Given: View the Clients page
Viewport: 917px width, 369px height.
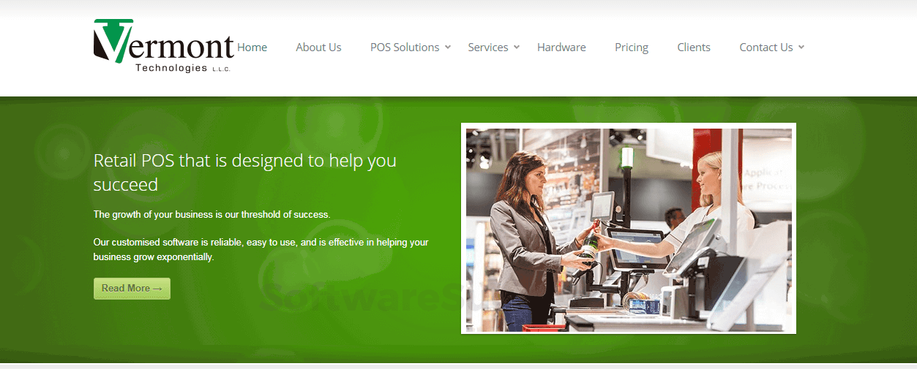Looking at the screenshot, I should point(694,47).
